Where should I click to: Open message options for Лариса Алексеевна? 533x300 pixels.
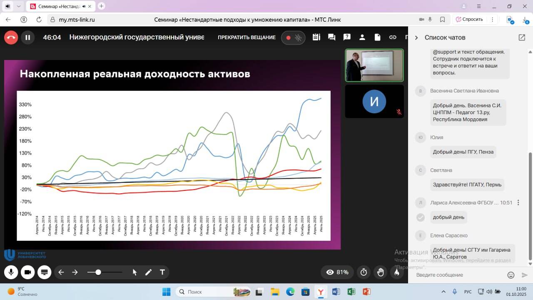[x=518, y=202]
